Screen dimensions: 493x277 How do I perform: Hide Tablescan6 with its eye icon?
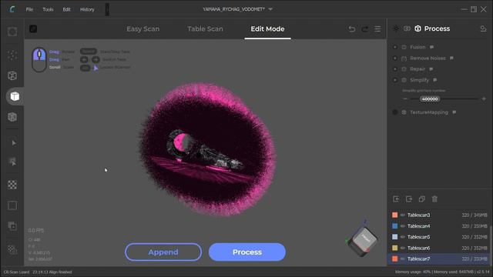point(403,248)
